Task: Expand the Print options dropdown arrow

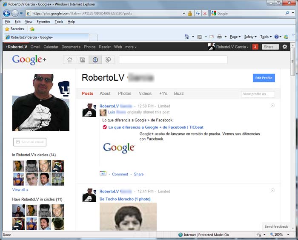Action: click(x=226, y=37)
